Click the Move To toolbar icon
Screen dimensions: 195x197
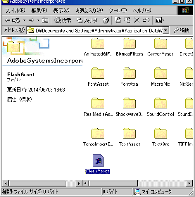[x=117, y=20]
